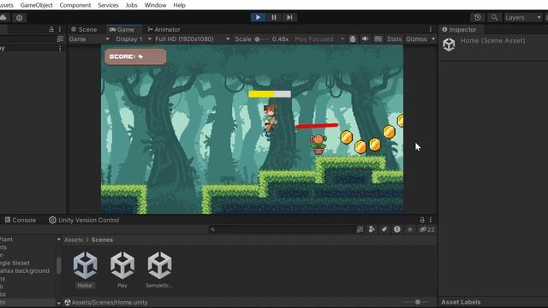548x308 pixels.
Task: Select the Home scene asset
Action: [x=85, y=269]
